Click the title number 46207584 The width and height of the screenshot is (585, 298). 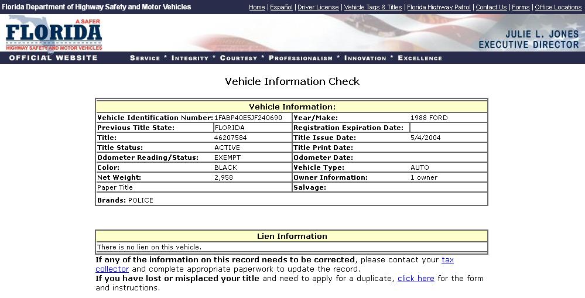point(231,138)
